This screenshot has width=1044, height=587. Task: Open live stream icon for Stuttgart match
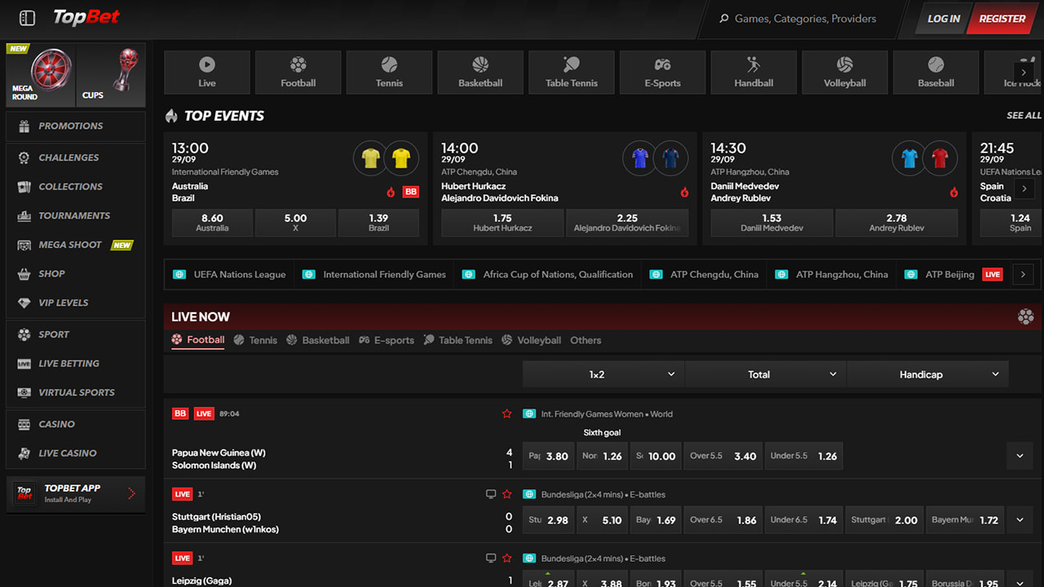(491, 494)
